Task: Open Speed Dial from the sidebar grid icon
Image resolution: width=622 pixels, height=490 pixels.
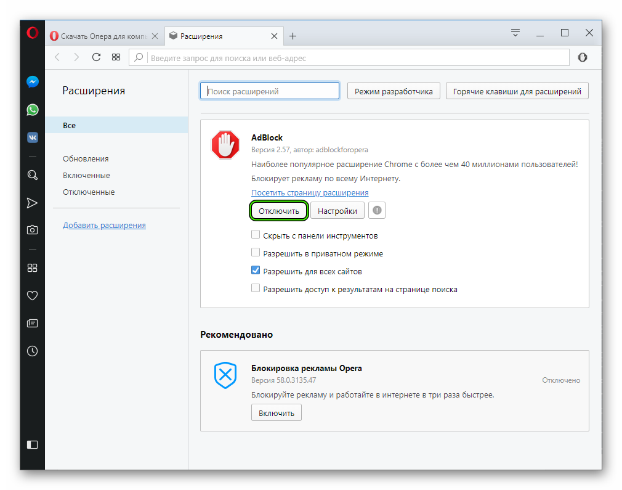Action: coord(33,268)
